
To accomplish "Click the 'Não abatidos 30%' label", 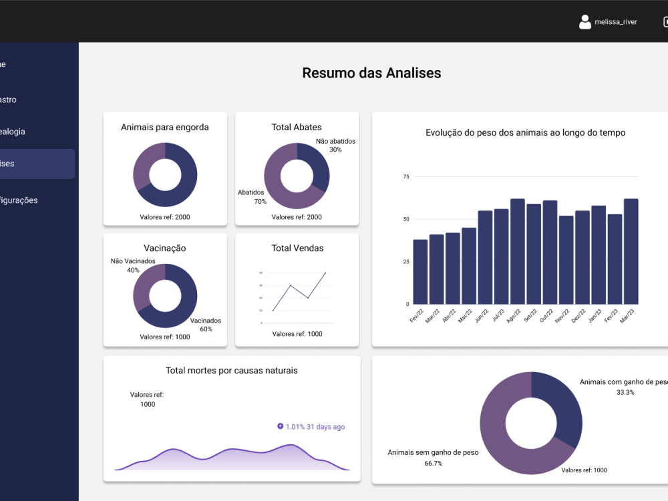I will 335,145.
